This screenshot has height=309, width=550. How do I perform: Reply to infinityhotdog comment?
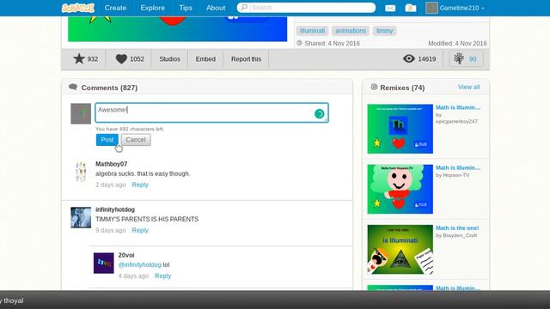140,230
